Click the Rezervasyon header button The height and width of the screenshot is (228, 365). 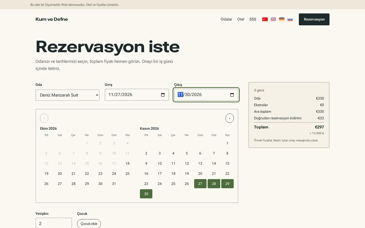point(314,19)
